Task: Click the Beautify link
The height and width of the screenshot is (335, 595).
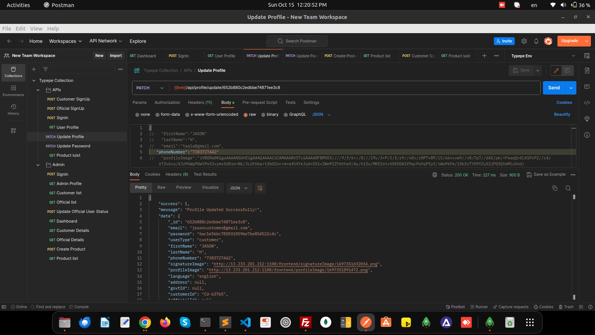Action: [x=562, y=115]
